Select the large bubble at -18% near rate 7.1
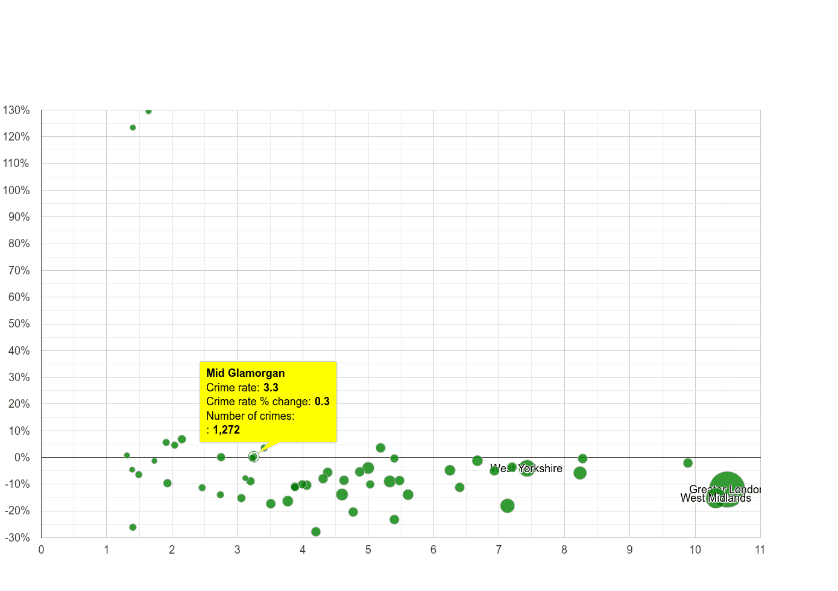 (508, 506)
